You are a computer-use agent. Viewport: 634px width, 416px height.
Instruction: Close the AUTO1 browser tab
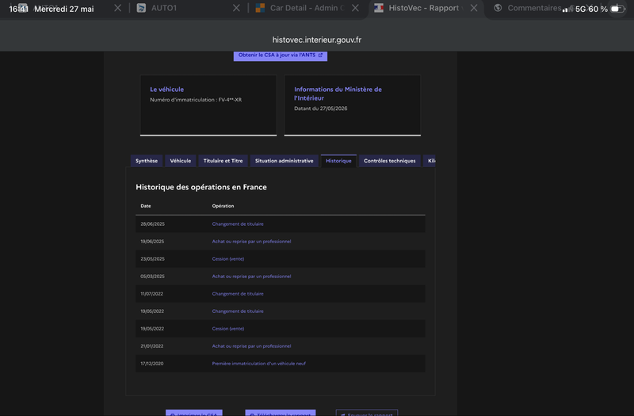(236, 8)
